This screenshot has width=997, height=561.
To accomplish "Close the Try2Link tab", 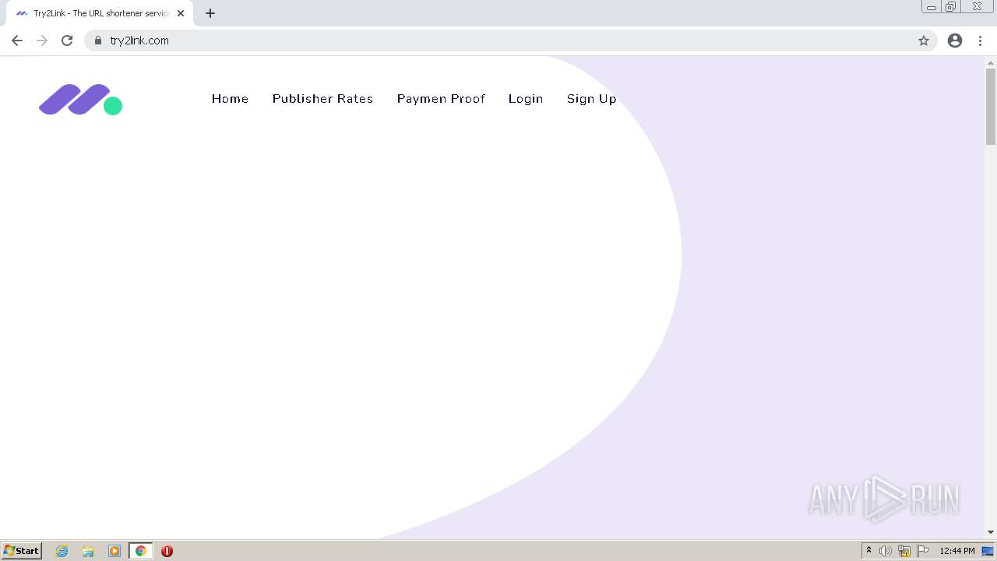I will tap(181, 13).
